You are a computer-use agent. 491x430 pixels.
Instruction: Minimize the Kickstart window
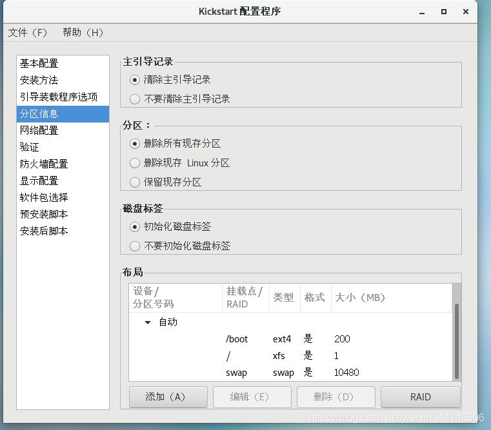(x=422, y=12)
